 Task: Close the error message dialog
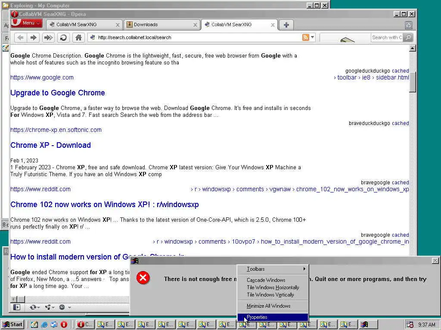(435, 261)
